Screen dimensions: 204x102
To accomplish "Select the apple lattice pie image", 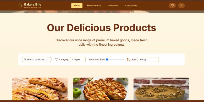I will click(x=100, y=89).
